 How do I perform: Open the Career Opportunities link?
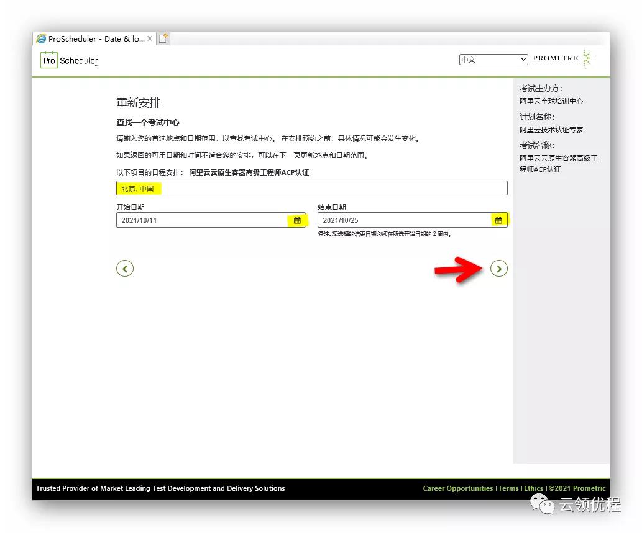[457, 488]
